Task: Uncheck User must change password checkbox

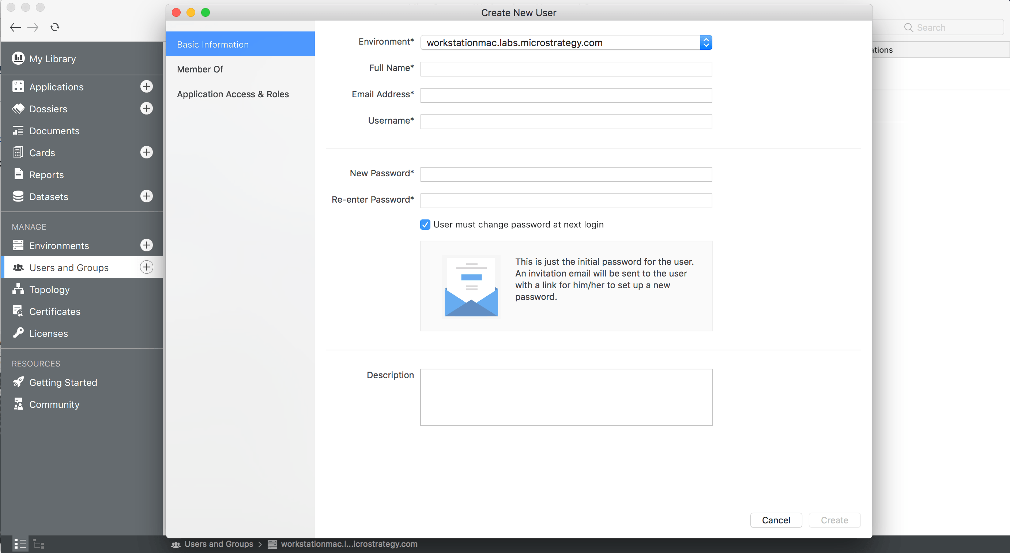Action: [x=425, y=224]
